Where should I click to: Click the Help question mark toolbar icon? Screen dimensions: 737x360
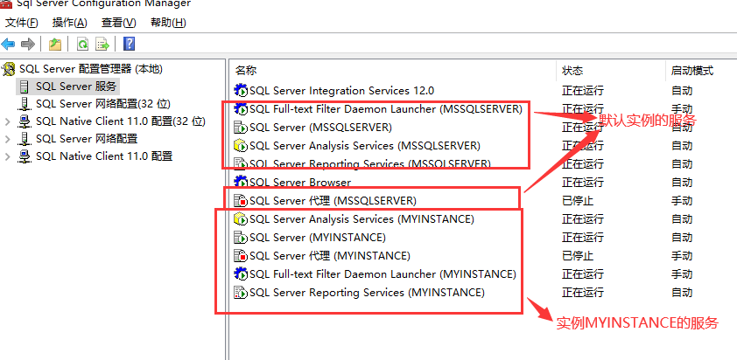[129, 44]
